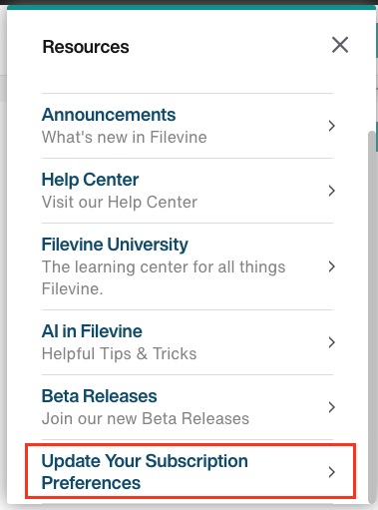Screen dimensions: 378x510
Task: Click the chevron arrow beside Announcements
Action: [x=331, y=126]
